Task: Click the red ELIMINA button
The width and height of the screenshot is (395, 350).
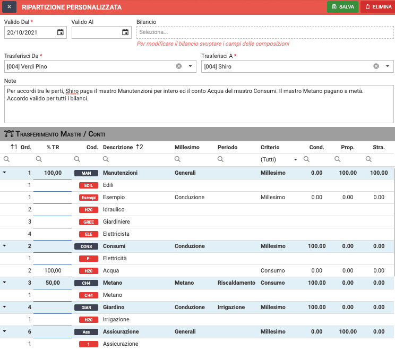Action: coord(378,7)
